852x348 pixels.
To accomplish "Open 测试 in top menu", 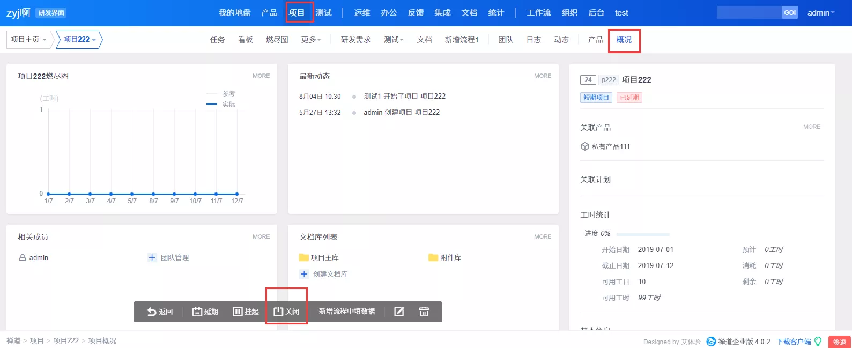I will 323,13.
